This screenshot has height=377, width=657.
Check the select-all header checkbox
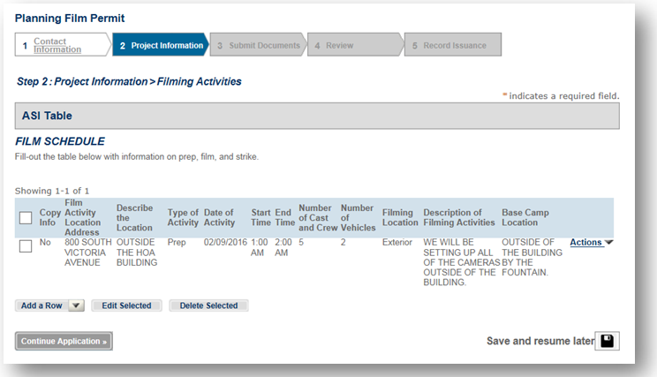tap(26, 217)
